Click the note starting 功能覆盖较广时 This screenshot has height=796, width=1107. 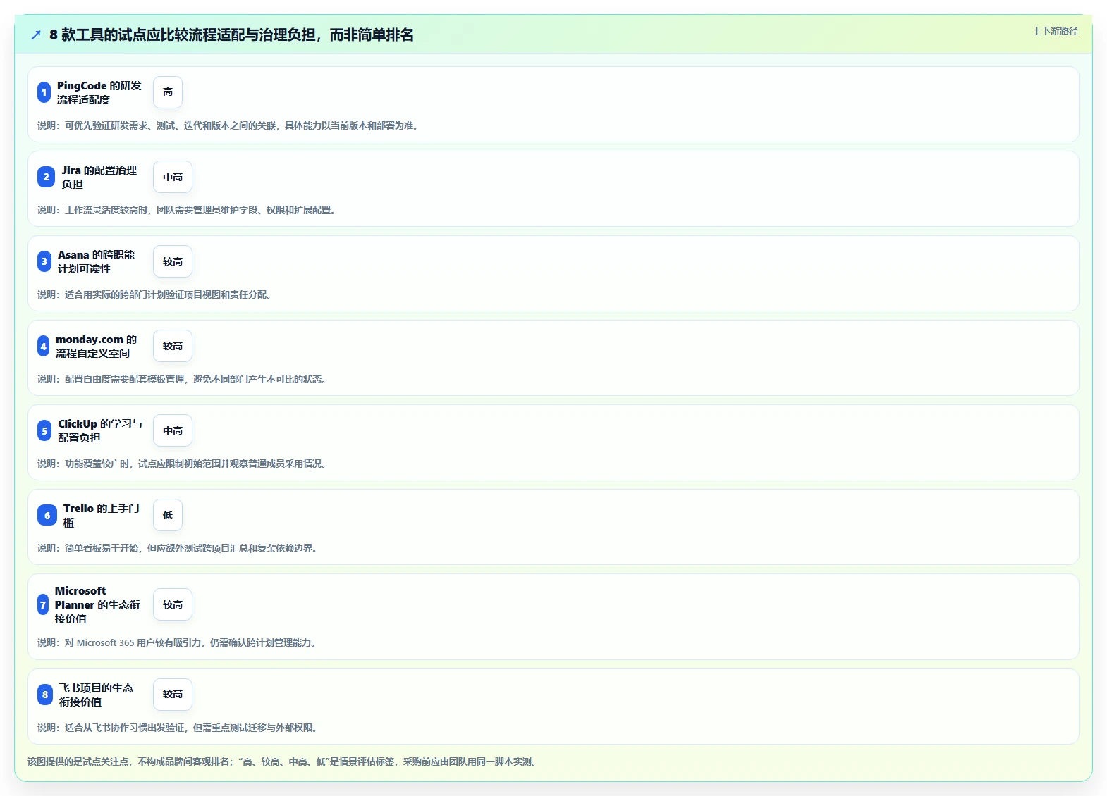(x=183, y=464)
